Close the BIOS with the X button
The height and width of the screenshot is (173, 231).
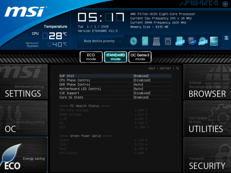(x=225, y=4)
